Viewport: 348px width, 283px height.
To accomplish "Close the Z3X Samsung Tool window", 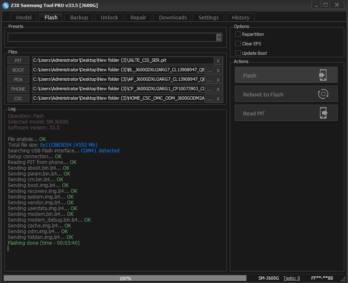I will click(337, 5).
